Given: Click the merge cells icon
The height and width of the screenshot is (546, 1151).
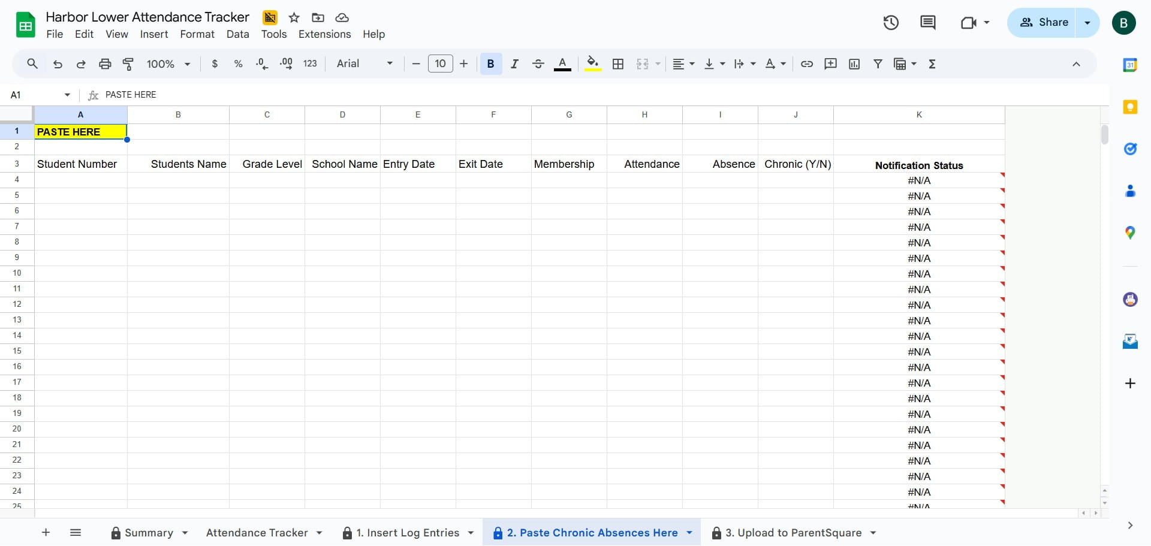Looking at the screenshot, I should (x=643, y=64).
